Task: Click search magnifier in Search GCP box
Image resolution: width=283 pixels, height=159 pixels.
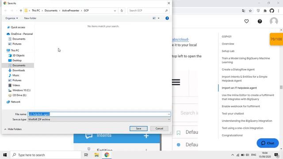Action: click(x=166, y=11)
